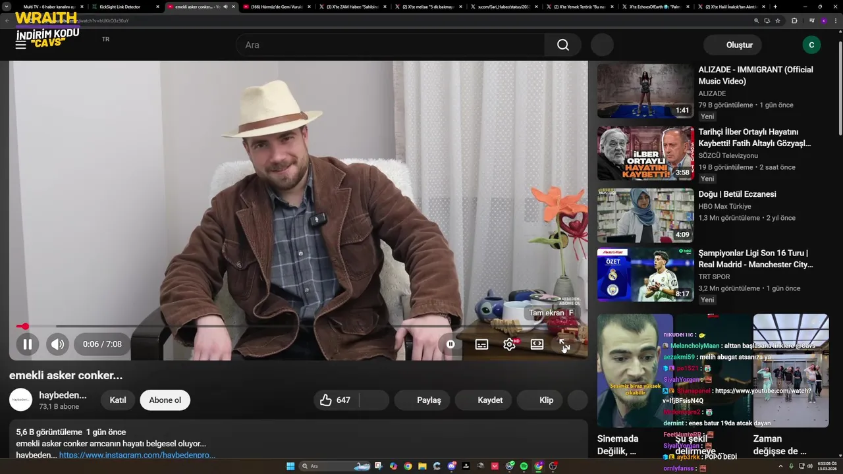Open Doğu | Betül Eczanesi video thumbnail
The image size is (843, 474).
point(645,215)
